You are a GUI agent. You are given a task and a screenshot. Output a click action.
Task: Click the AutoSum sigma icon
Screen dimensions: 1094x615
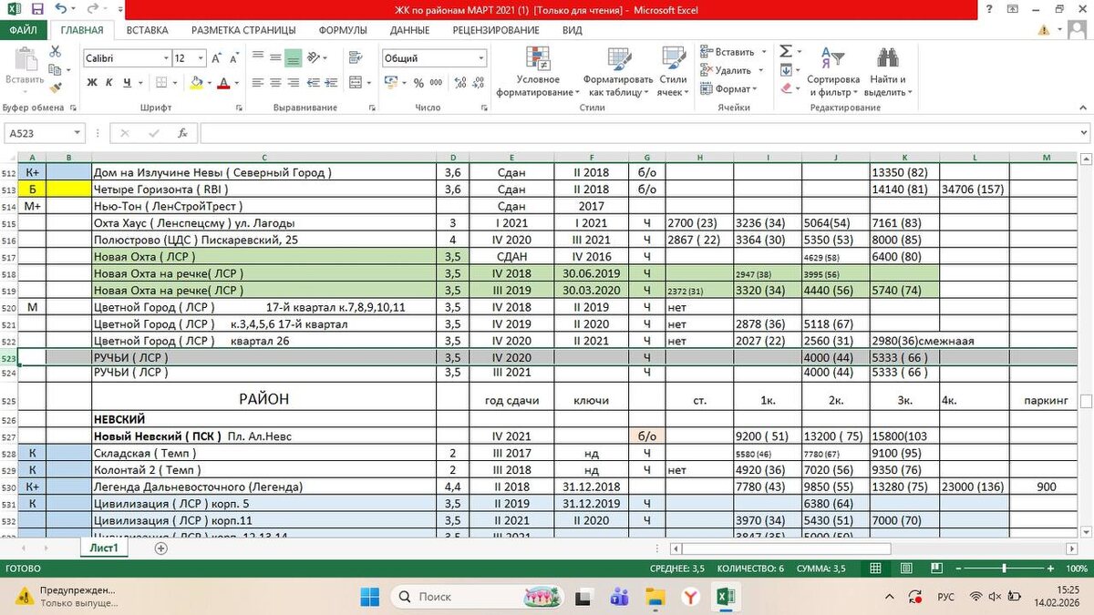(x=786, y=52)
